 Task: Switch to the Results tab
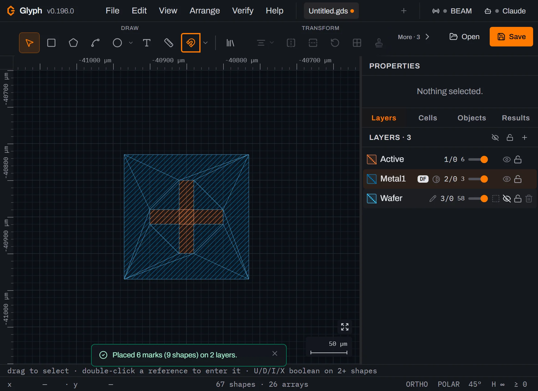[x=516, y=118]
